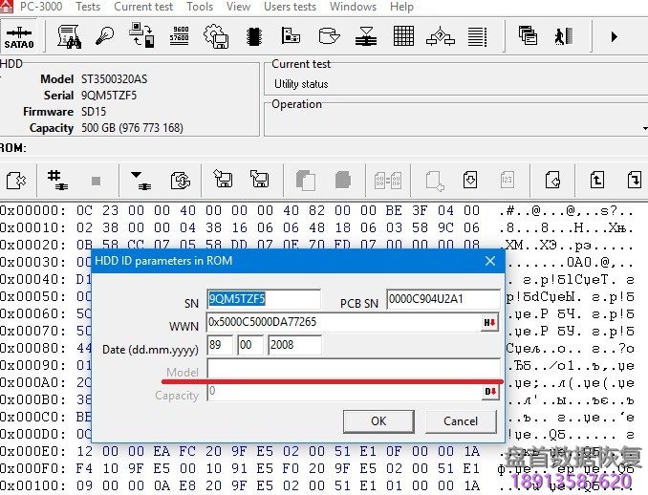Open the Tools menu
The image size is (648, 495).
tap(200, 7)
